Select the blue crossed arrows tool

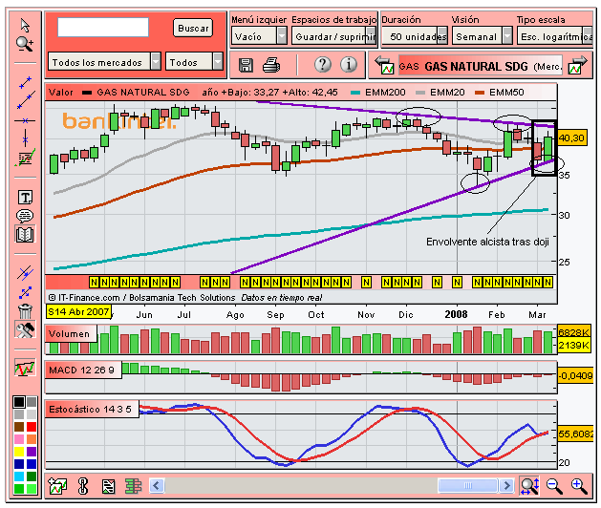25,293
